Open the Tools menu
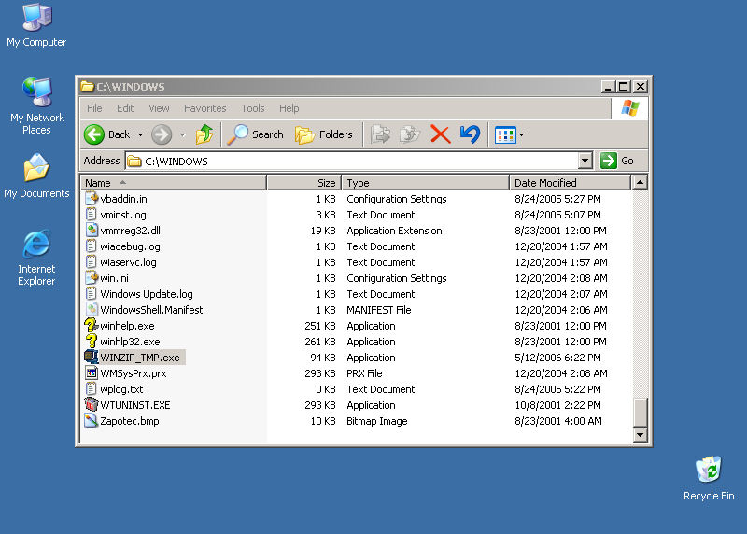This screenshot has height=534, width=747. (x=252, y=108)
